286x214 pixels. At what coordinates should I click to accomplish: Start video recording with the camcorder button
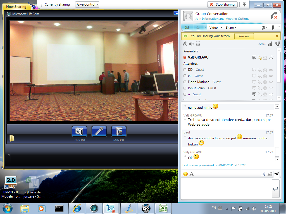[119, 131]
